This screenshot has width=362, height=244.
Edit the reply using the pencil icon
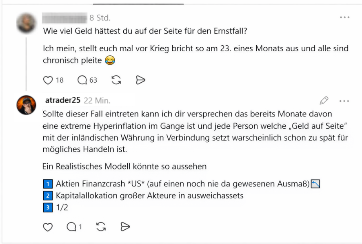324,100
